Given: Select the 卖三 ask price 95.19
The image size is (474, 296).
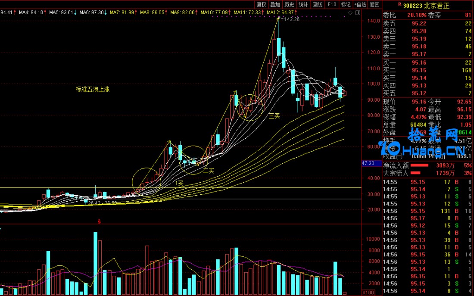Looking at the screenshot, I should [419, 39].
